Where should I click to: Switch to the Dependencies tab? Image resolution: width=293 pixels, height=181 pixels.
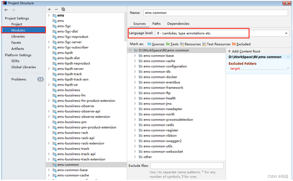point(178,24)
